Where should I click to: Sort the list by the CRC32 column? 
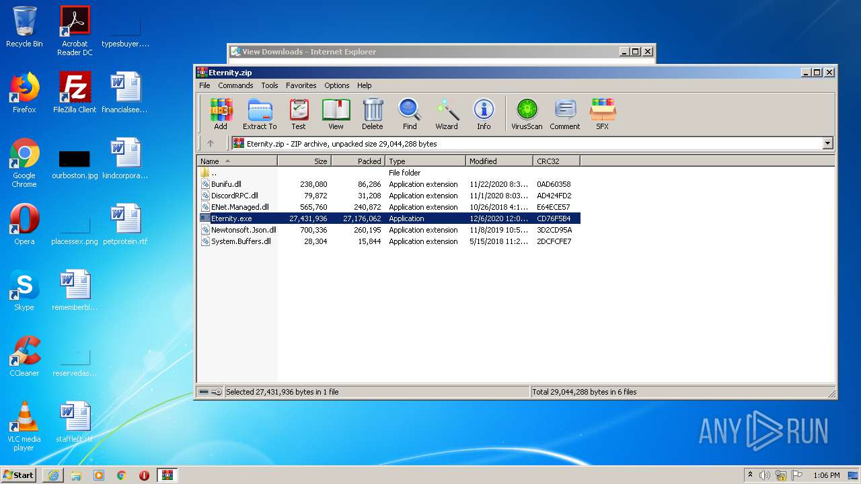(556, 161)
